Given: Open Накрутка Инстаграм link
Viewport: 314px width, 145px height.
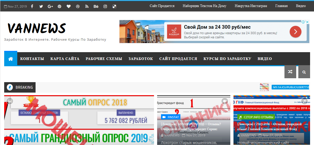Looking at the screenshot, I should 251,6.
